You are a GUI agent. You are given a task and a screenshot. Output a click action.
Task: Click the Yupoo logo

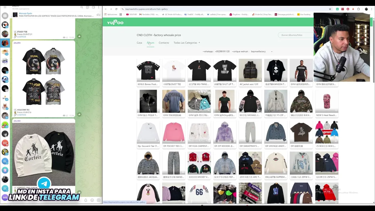[115, 23]
